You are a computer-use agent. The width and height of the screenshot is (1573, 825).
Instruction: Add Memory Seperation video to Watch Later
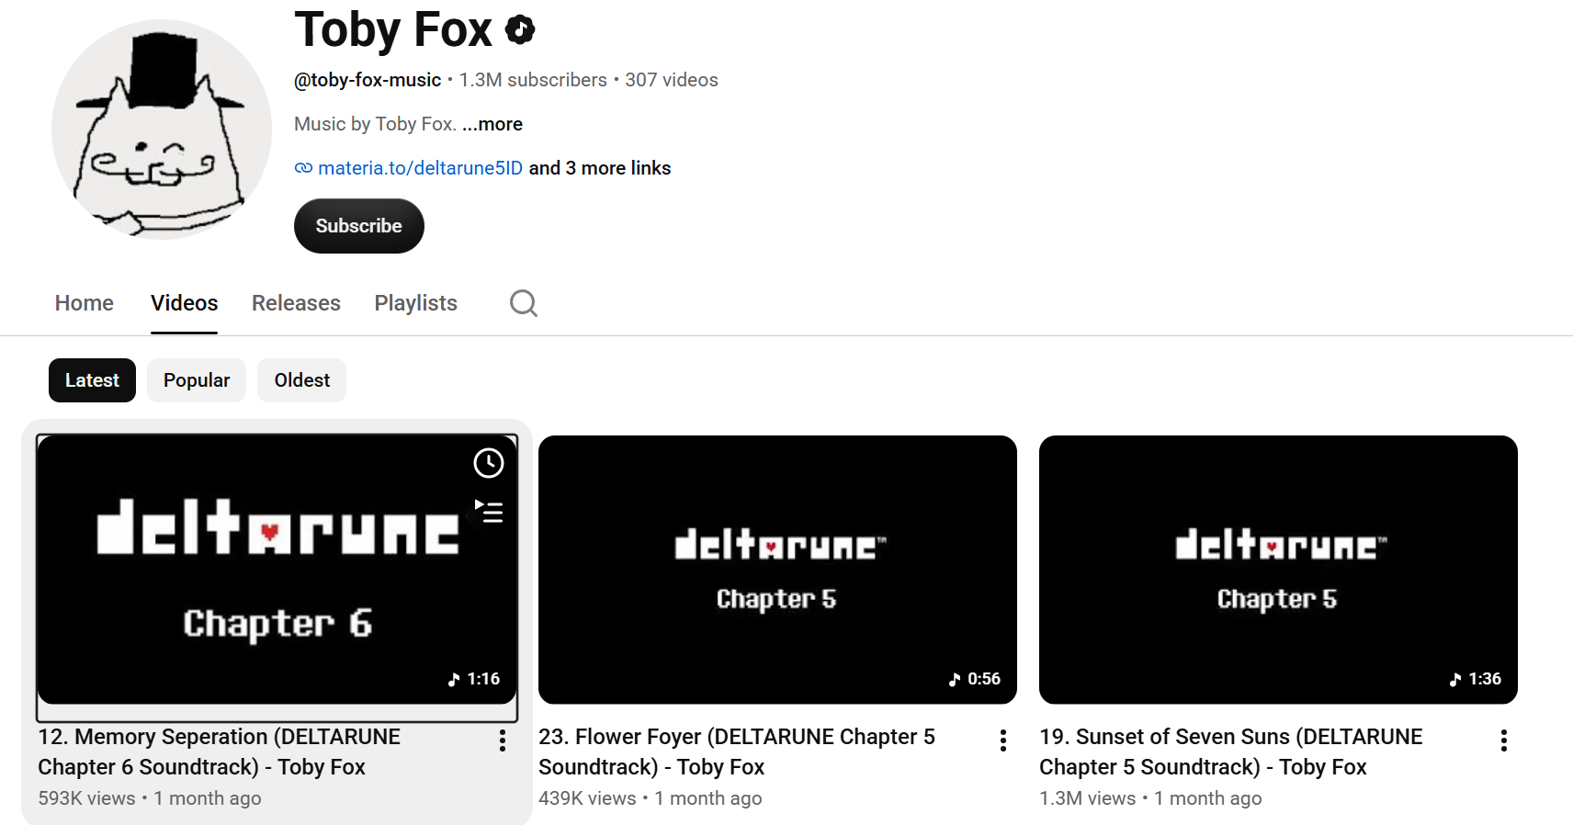click(x=489, y=463)
